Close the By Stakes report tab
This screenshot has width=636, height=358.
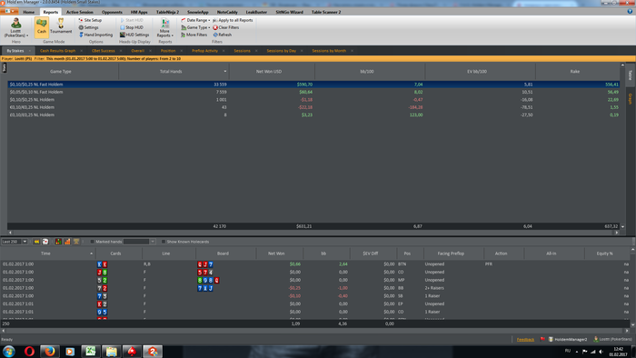[x=30, y=51]
